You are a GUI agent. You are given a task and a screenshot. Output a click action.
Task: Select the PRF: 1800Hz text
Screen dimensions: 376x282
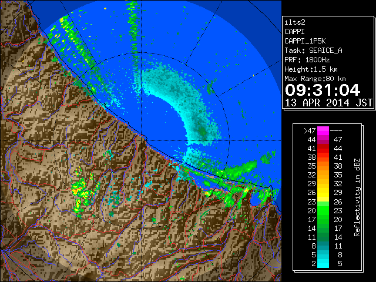point(307,60)
